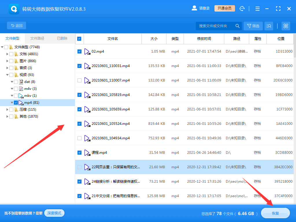
Task: Expand the 音频 (3) tree node
Action: [x=7, y=68]
